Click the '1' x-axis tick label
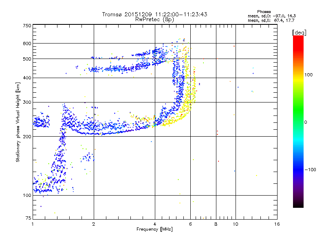The width and height of the screenshot is (326, 244). point(33,224)
